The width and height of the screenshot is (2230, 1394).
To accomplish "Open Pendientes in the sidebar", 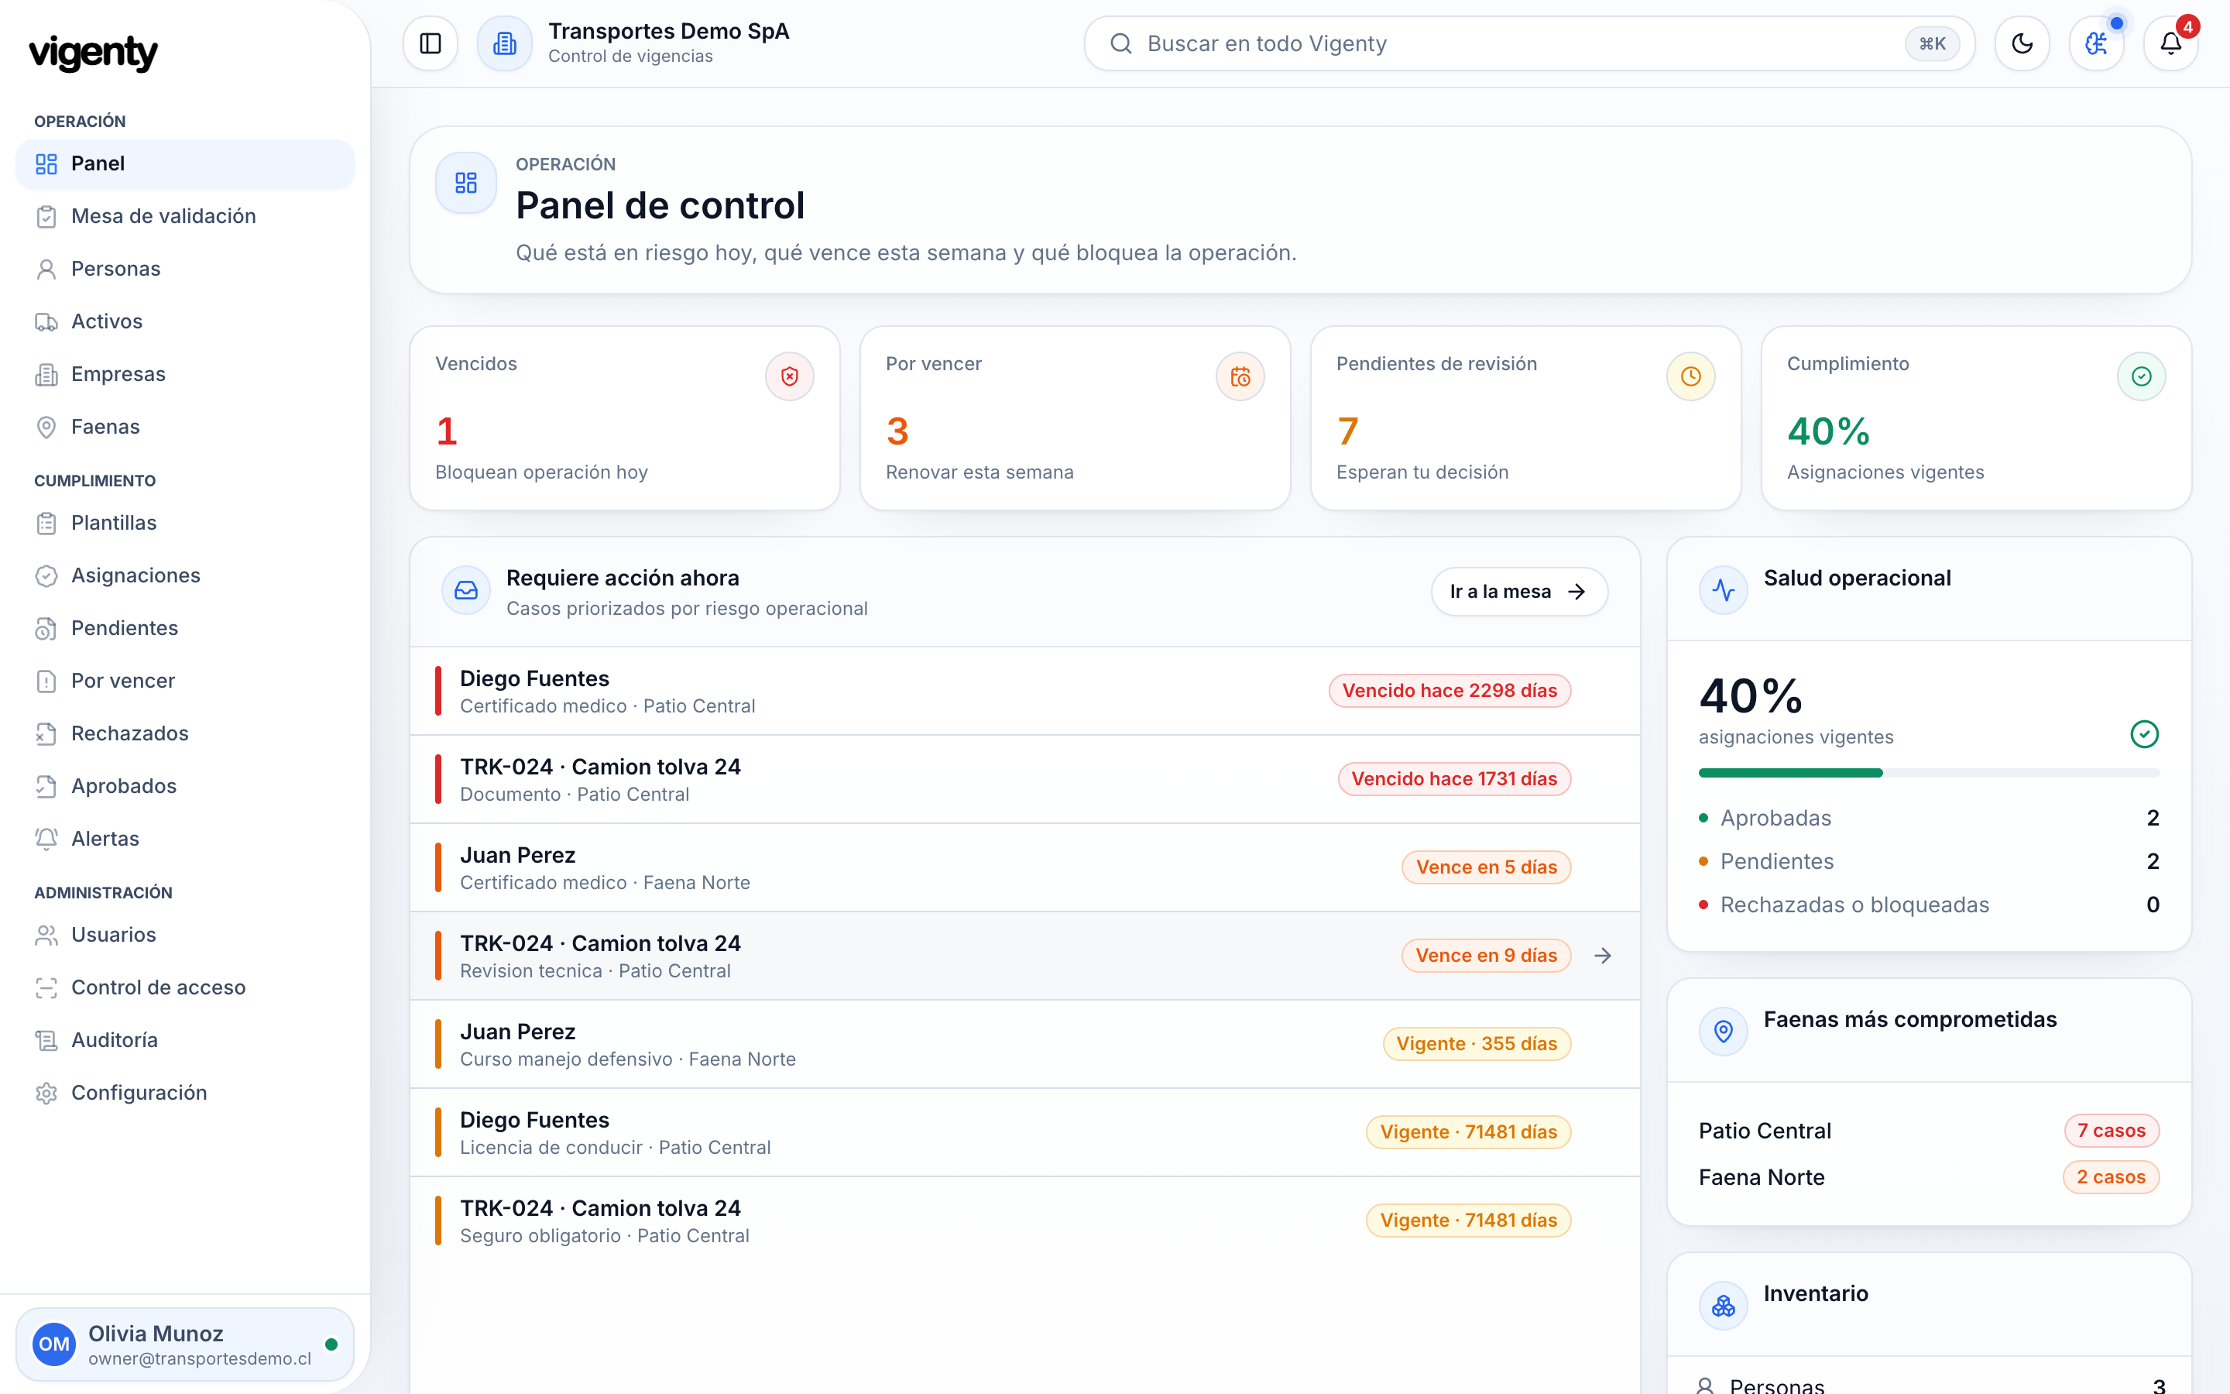I will (185, 628).
